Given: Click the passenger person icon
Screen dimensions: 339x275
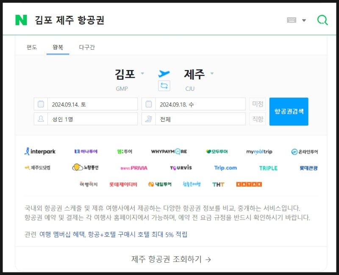Looking at the screenshot, I should point(41,119).
